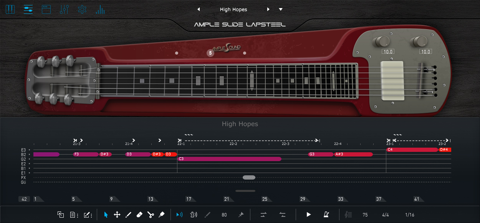Jump to bar 17 marker

(190, 199)
